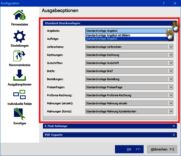Image resolution: width=181 pixels, height=156 pixels.
Task: Click the PDF-Exporte header label
Action: tap(54, 135)
